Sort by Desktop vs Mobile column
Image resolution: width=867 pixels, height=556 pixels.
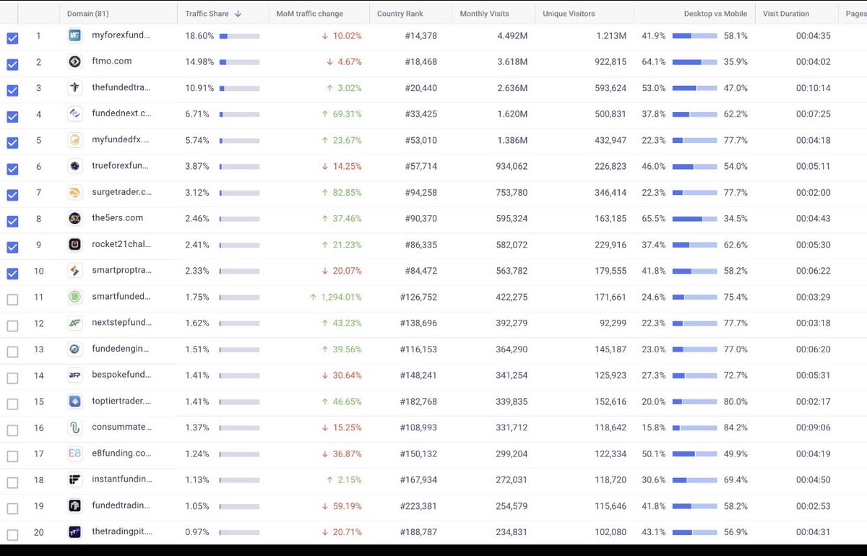point(715,14)
